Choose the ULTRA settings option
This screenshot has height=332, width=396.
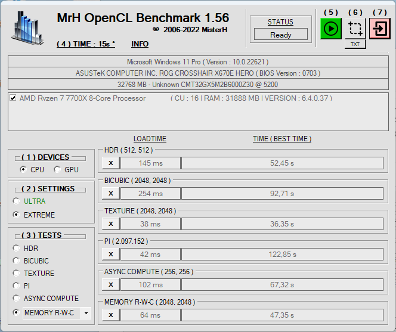coord(16,201)
